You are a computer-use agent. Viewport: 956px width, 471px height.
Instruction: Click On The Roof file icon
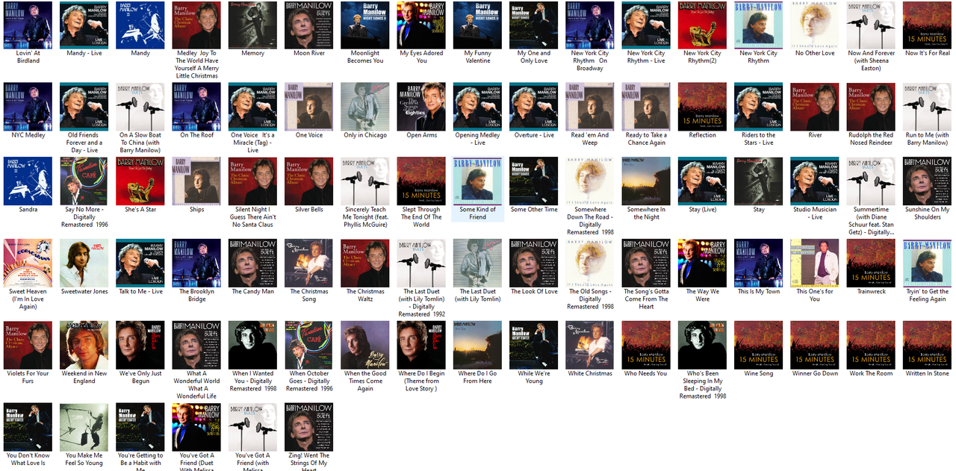click(x=196, y=107)
